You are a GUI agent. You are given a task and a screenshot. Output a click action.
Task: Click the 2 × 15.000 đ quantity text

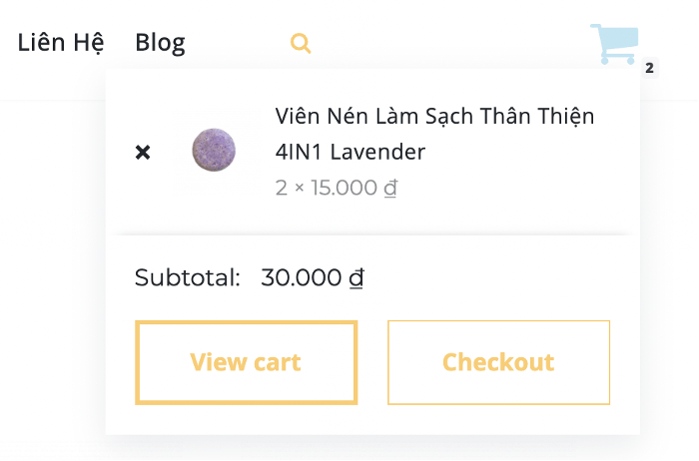337,187
